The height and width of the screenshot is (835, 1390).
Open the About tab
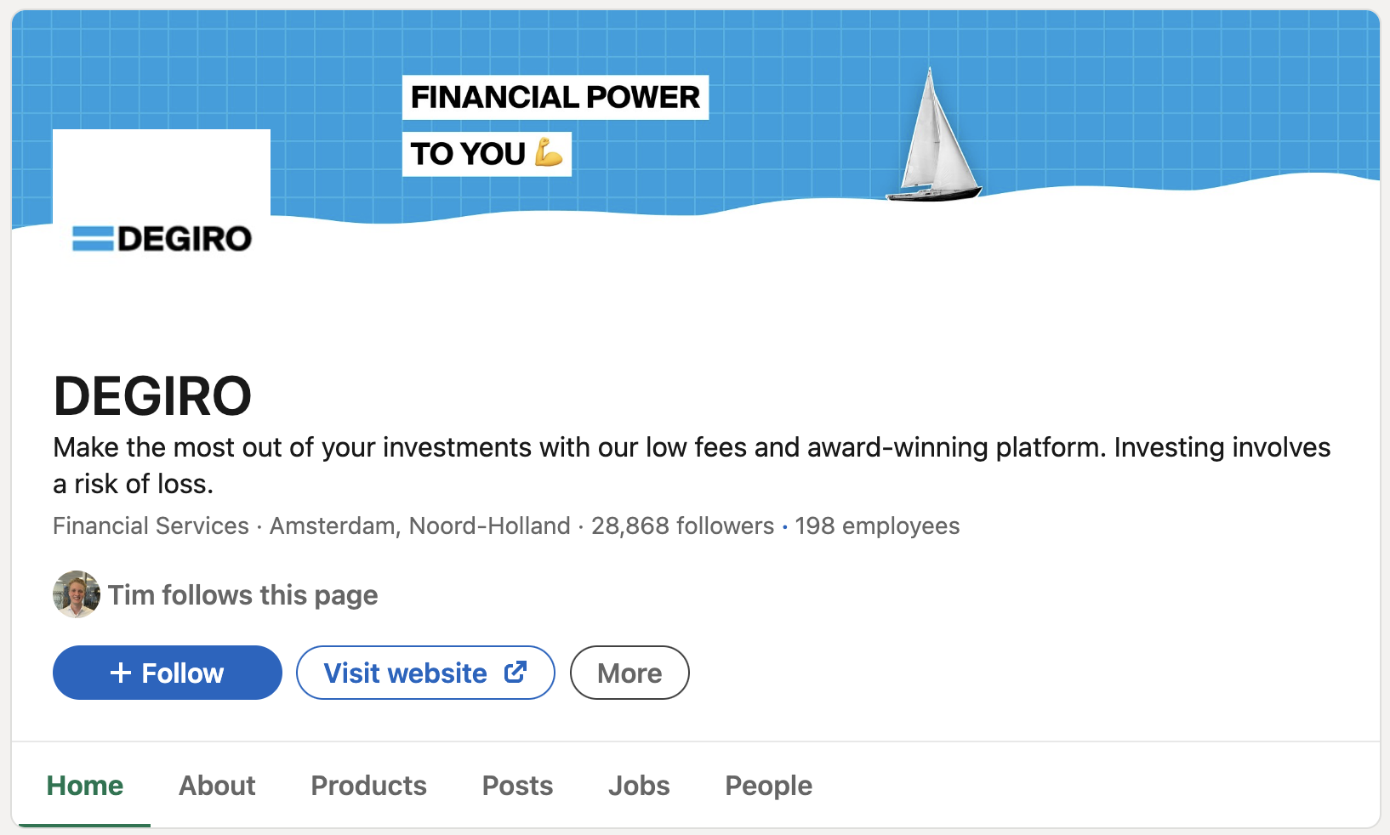pos(217,785)
